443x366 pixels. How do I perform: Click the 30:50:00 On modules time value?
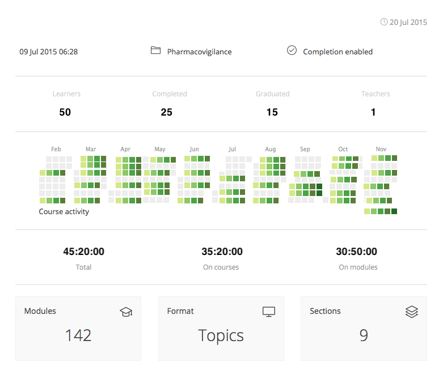(357, 252)
